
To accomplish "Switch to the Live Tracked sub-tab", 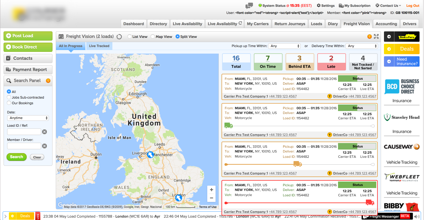I will coord(99,46).
